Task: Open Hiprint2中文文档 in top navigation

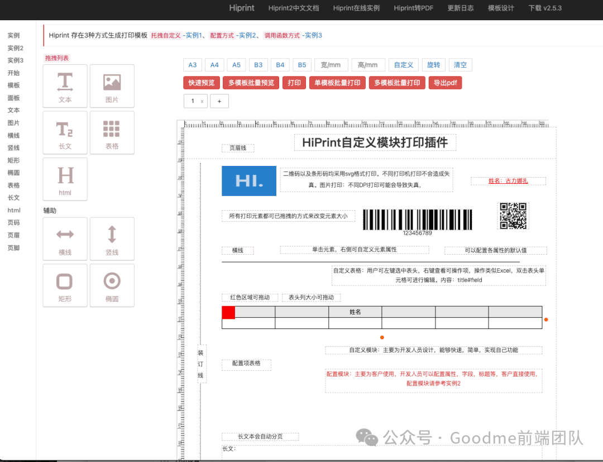Action: point(293,8)
